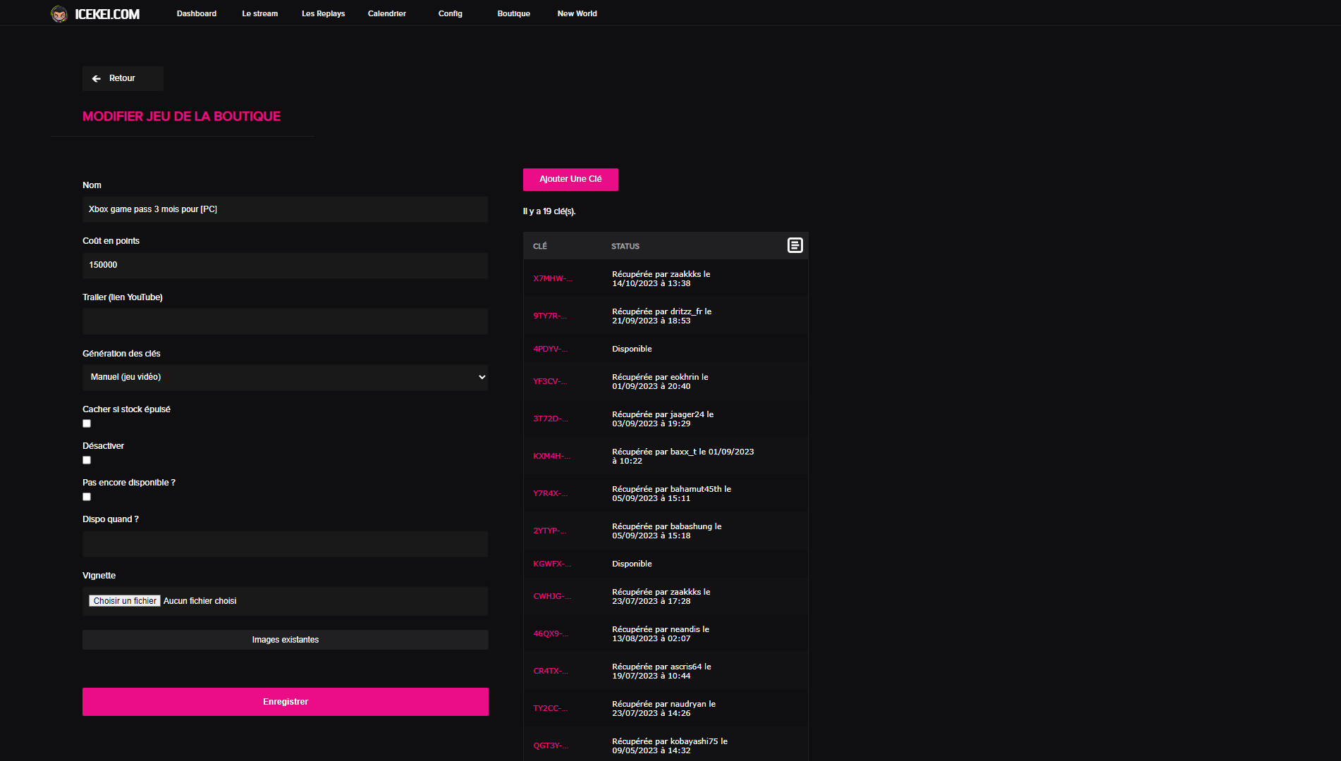Viewport: 1341px width, 761px height.
Task: Click status 'Récupérée par babashung'
Action: coord(667,531)
